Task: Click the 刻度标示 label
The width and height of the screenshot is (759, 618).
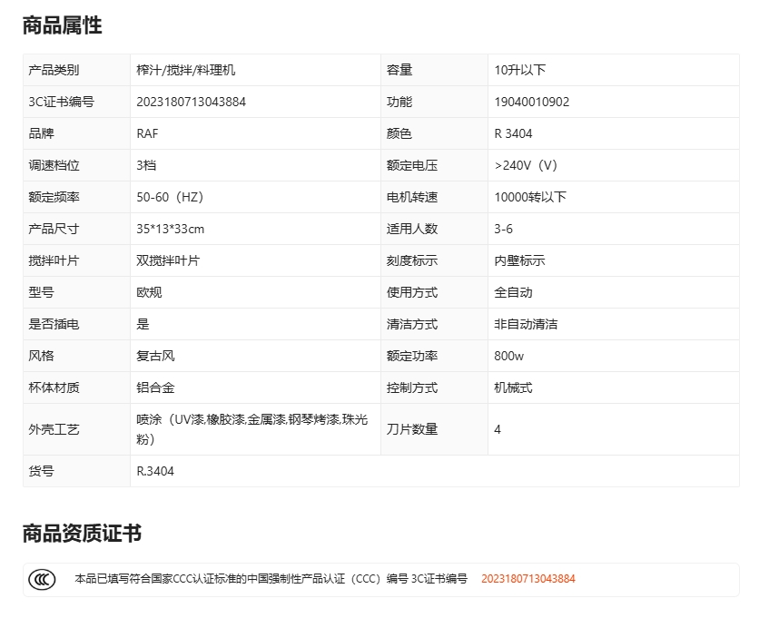Action: [412, 260]
